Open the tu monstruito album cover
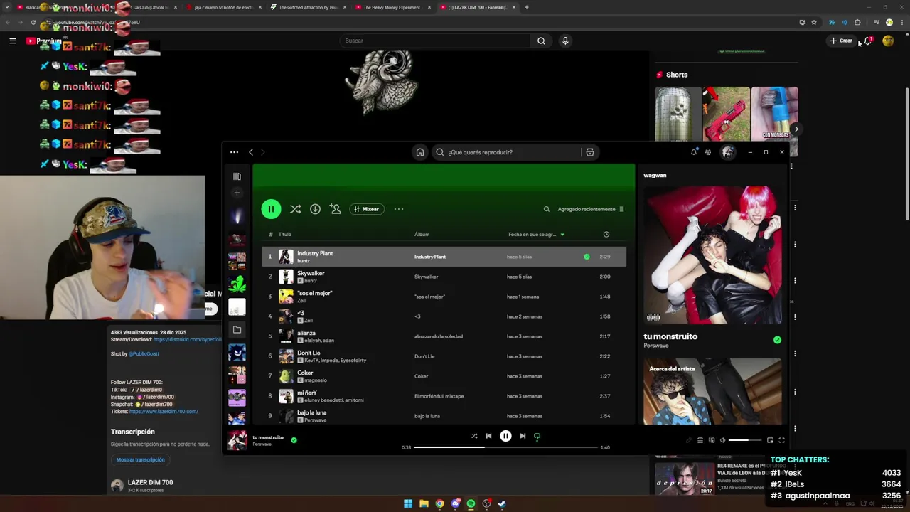 click(x=712, y=255)
